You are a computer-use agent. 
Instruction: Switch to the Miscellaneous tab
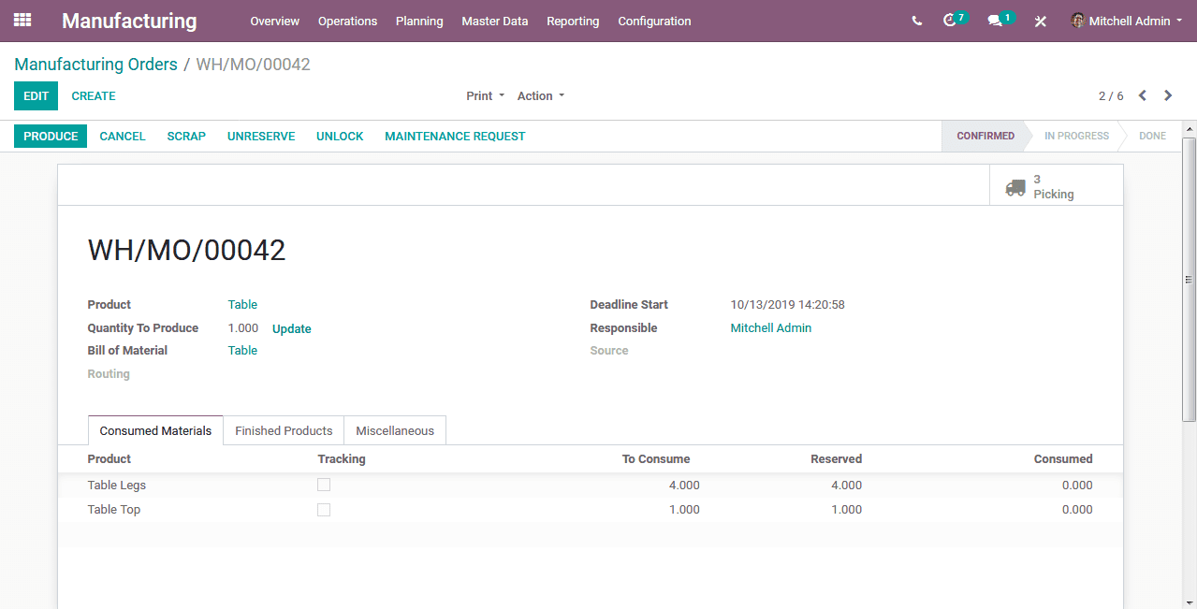click(395, 430)
